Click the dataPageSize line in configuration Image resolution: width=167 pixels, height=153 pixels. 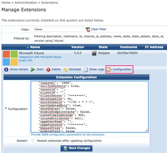pyautogui.click(x=56, y=99)
